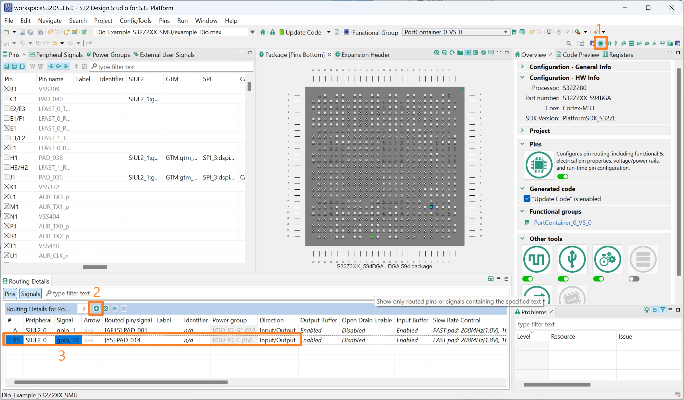Zoom out on the package view
This screenshot has width=684, height=400.
(x=444, y=53)
